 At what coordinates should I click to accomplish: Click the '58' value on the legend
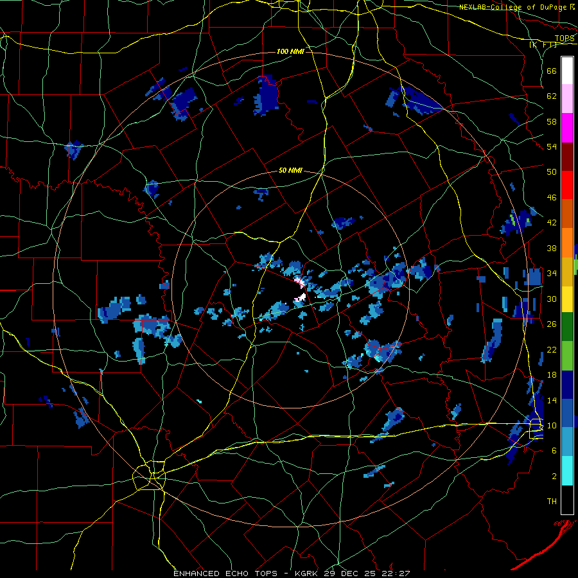(x=552, y=121)
